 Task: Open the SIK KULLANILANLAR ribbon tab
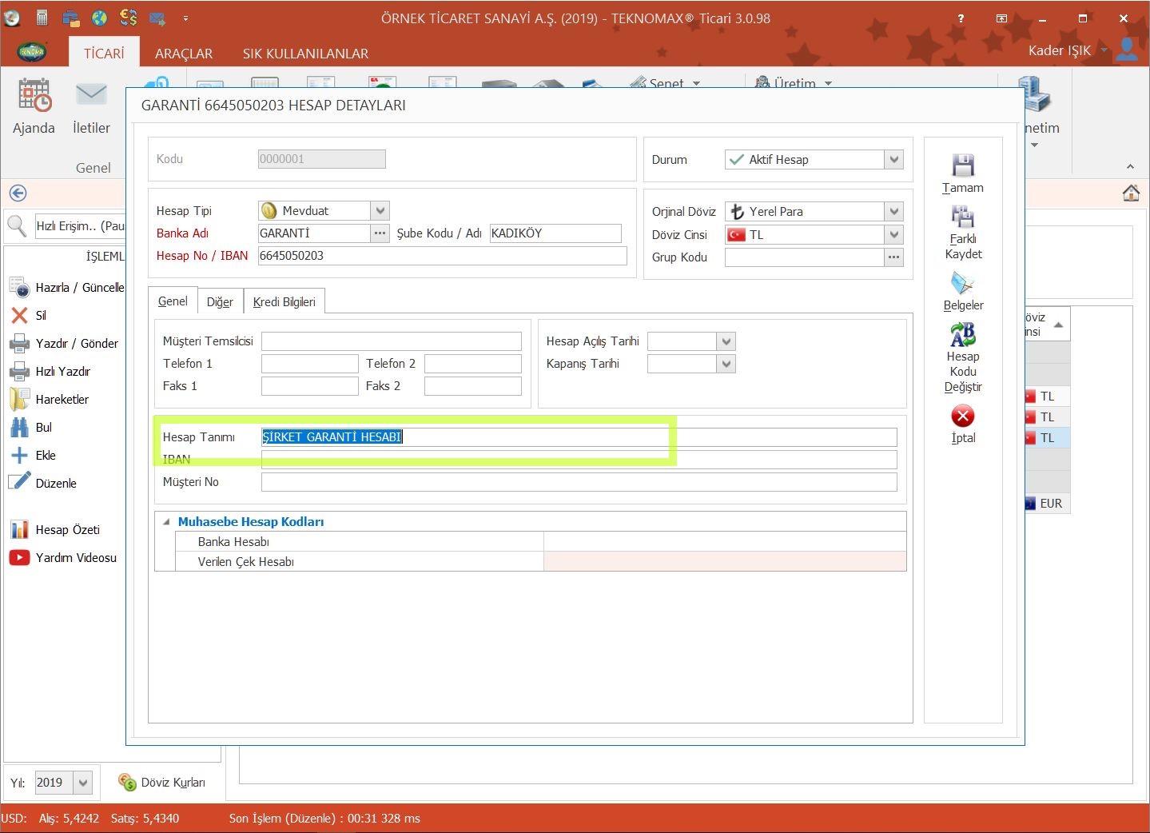pos(305,54)
